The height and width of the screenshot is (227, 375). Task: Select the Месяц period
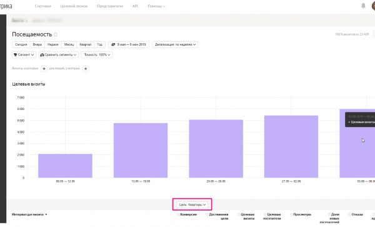(x=69, y=44)
